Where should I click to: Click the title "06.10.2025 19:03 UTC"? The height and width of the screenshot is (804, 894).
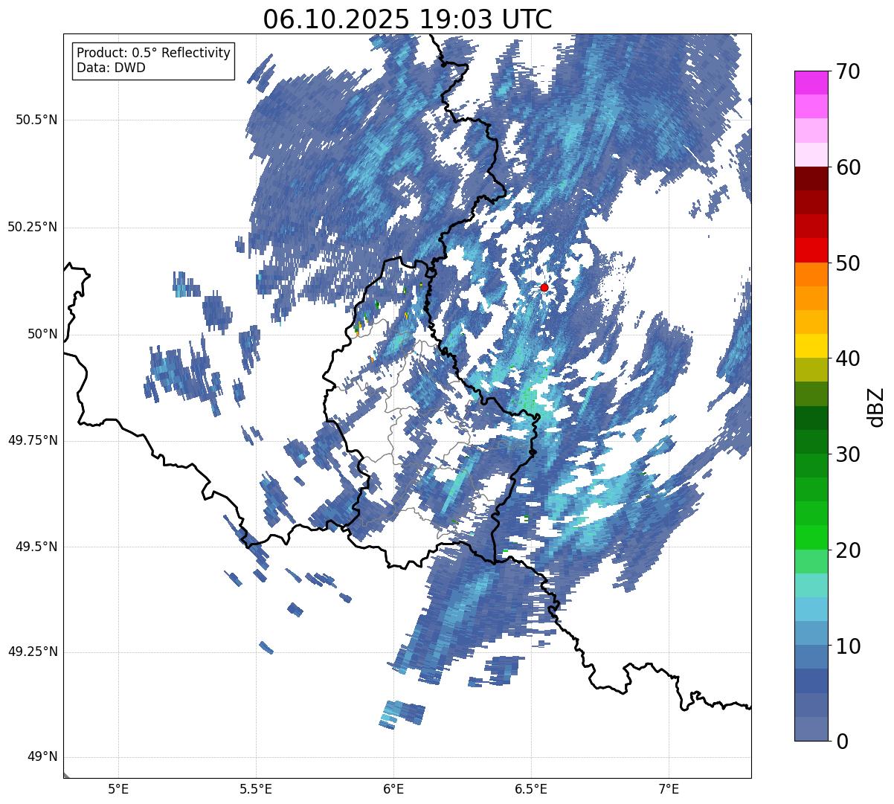pyautogui.click(x=408, y=19)
